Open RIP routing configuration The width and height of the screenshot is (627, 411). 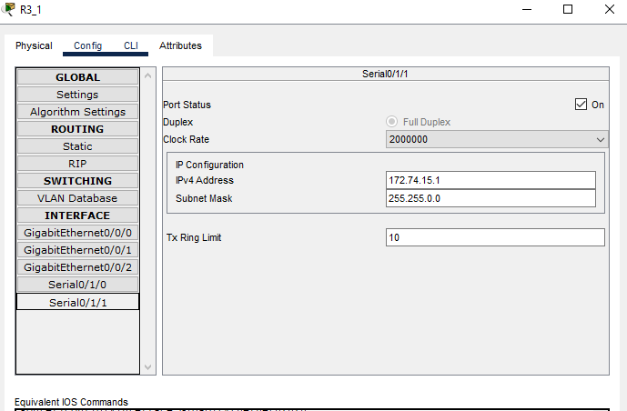pyautogui.click(x=77, y=164)
